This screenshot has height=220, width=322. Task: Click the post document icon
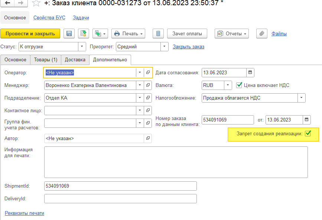pos(84,34)
